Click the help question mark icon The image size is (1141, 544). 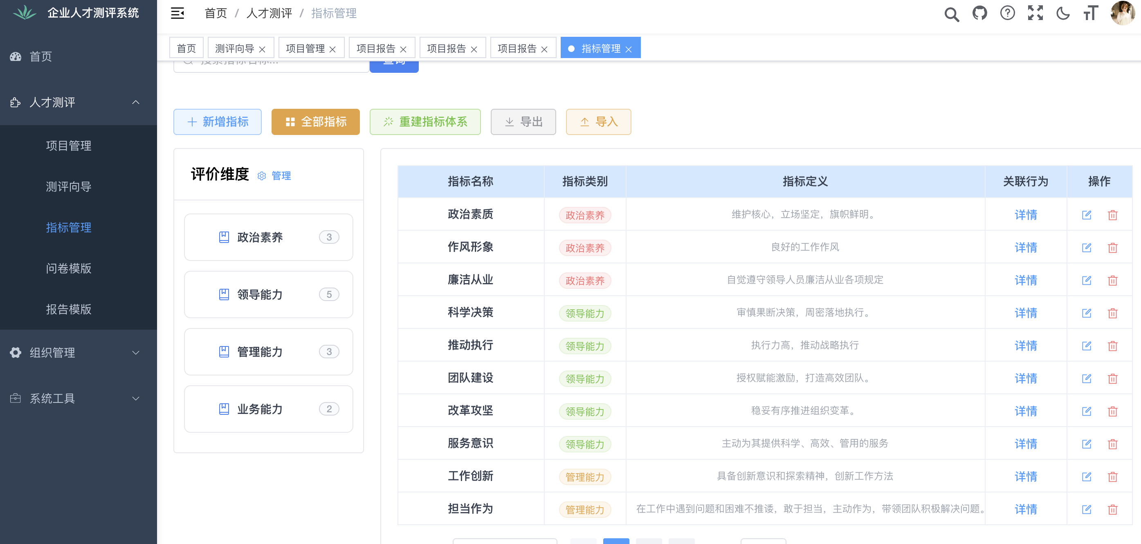tap(1007, 13)
